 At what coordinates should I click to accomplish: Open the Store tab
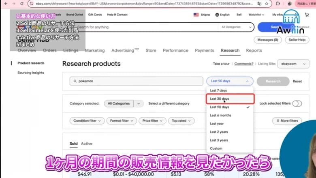151,50
